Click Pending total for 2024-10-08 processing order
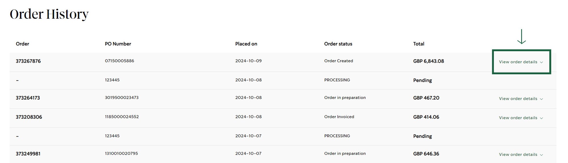 [x=422, y=80]
